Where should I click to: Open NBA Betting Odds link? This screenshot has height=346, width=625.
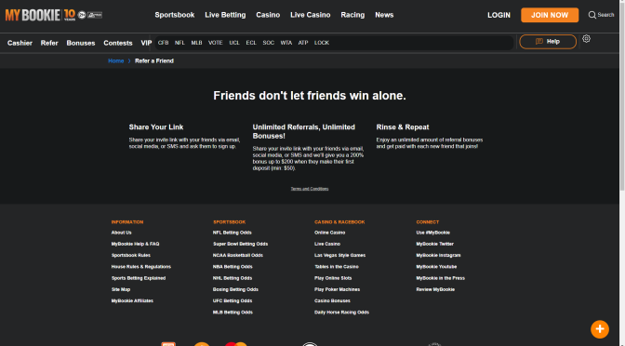tap(233, 267)
